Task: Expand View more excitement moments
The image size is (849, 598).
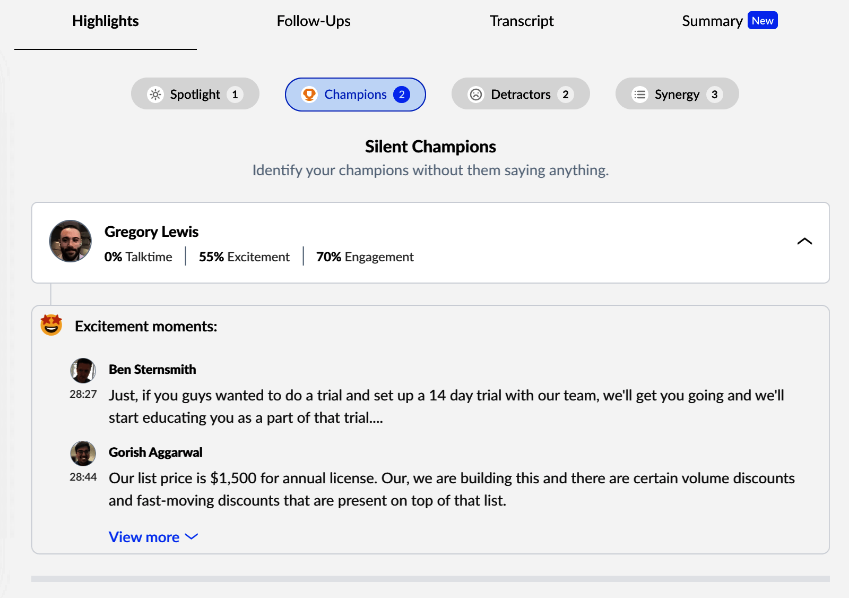Action: click(x=153, y=537)
